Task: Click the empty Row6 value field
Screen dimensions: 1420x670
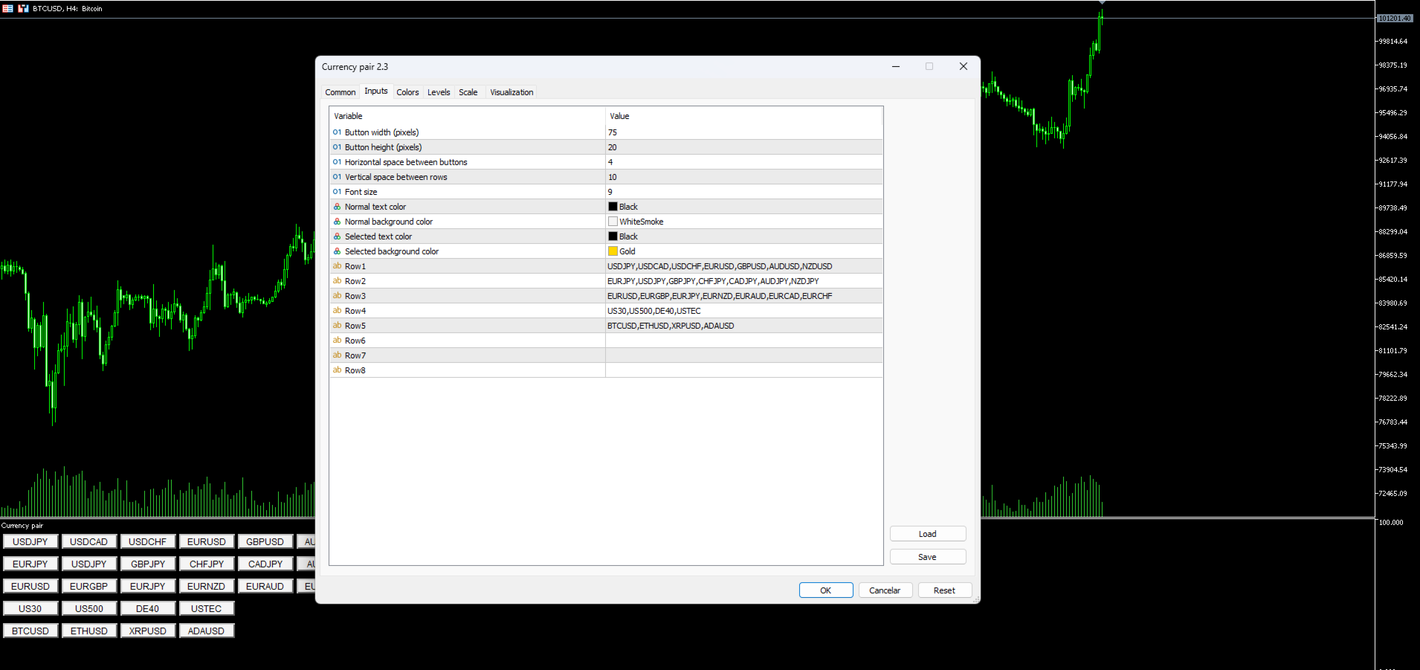Action: (744, 341)
